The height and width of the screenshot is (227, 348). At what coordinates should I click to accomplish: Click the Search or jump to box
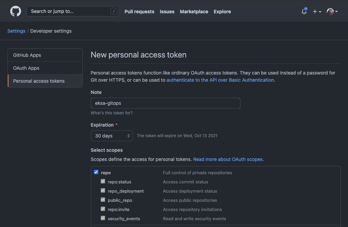tap(68, 11)
